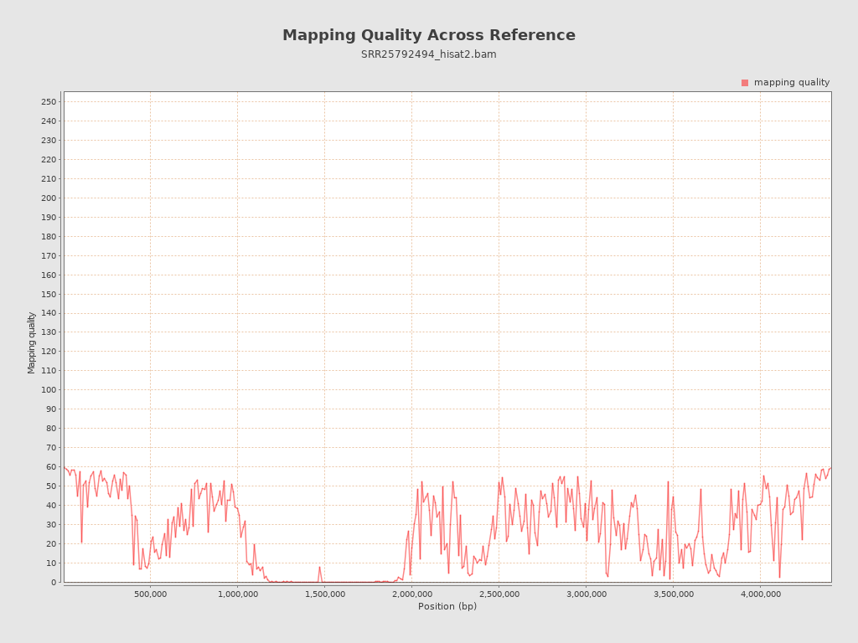Click the 'mapping quality' legend label
The image size is (858, 643).
point(791,83)
